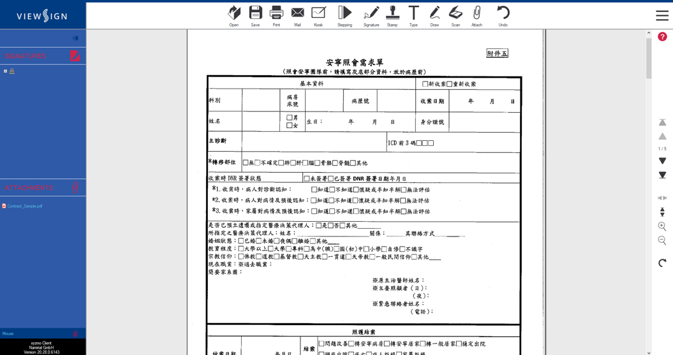The image size is (673, 355).
Task: Open Contract_Sample.pdf attachment
Action: pyautogui.click(x=24, y=206)
